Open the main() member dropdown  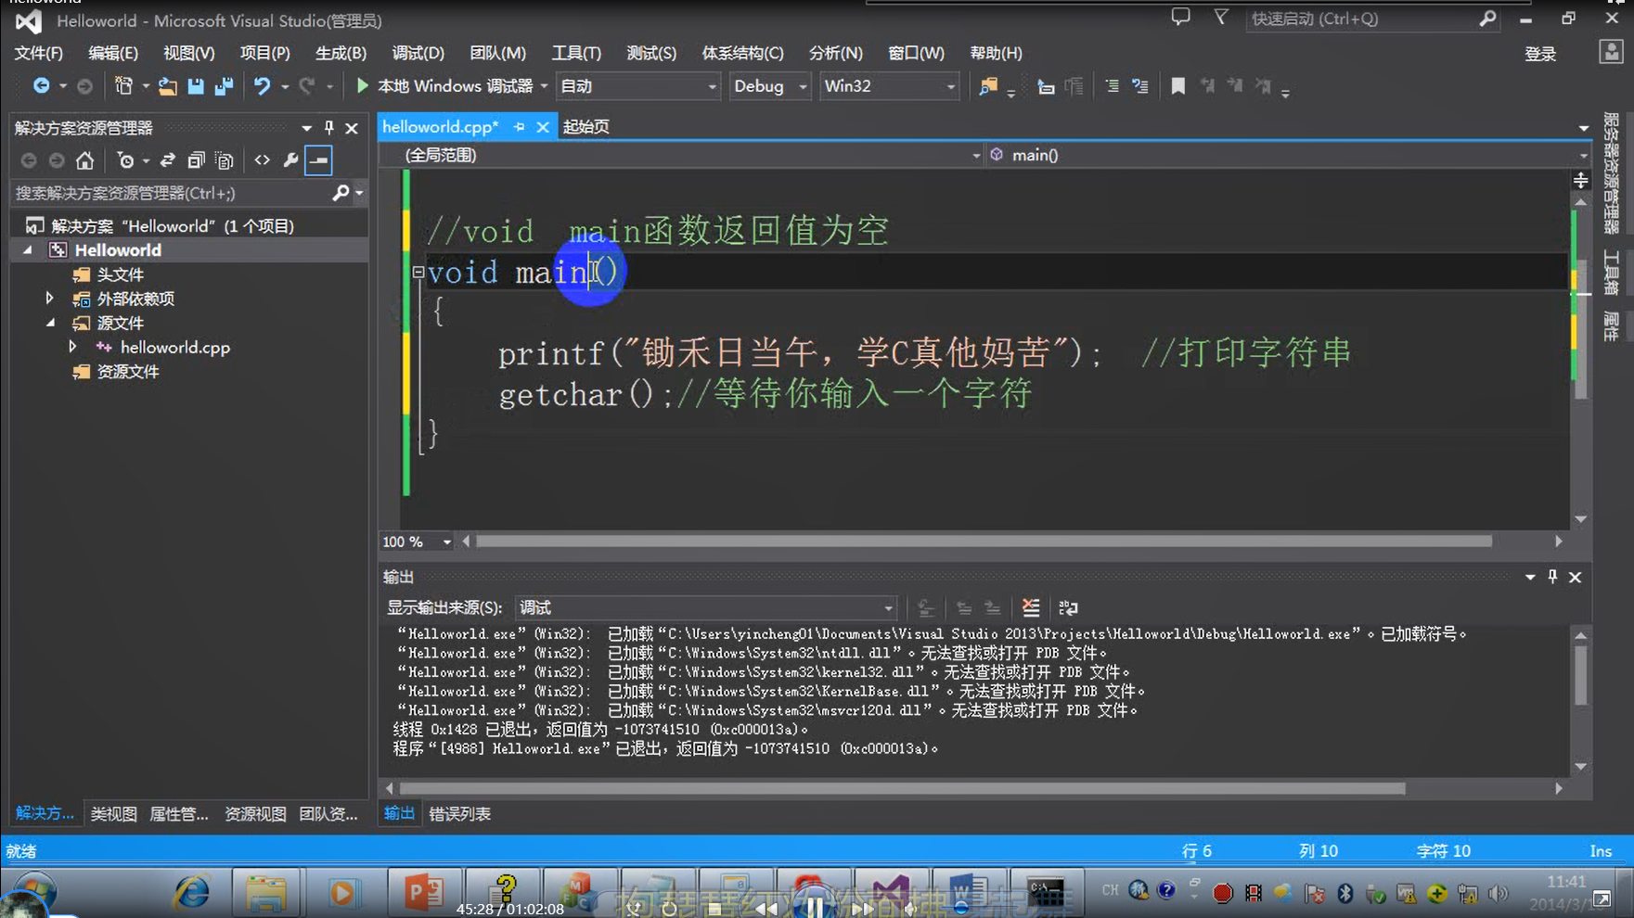click(1287, 155)
